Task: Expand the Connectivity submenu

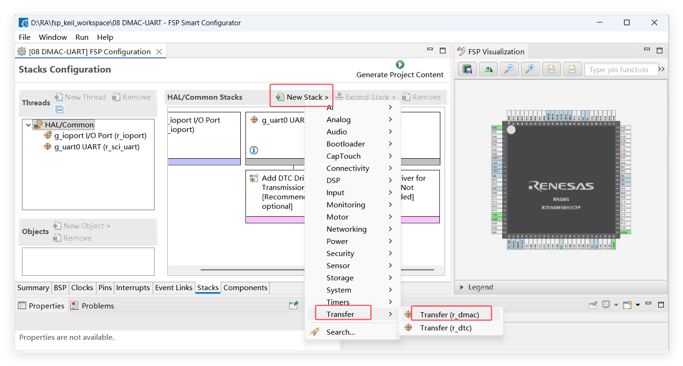Action: 352,168
